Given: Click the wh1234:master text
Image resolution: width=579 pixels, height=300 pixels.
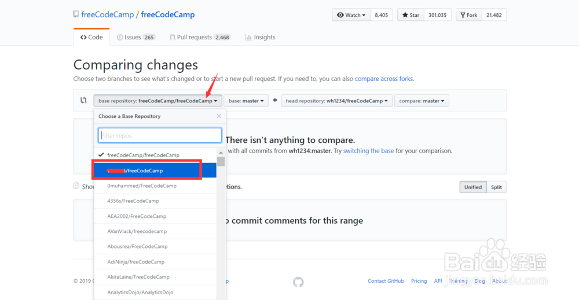Looking at the screenshot, I should point(309,151).
